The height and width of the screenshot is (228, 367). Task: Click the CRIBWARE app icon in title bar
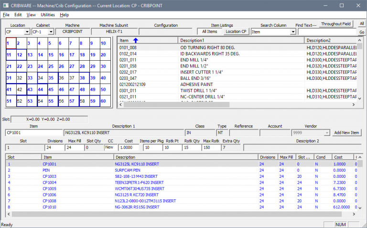point(5,5)
